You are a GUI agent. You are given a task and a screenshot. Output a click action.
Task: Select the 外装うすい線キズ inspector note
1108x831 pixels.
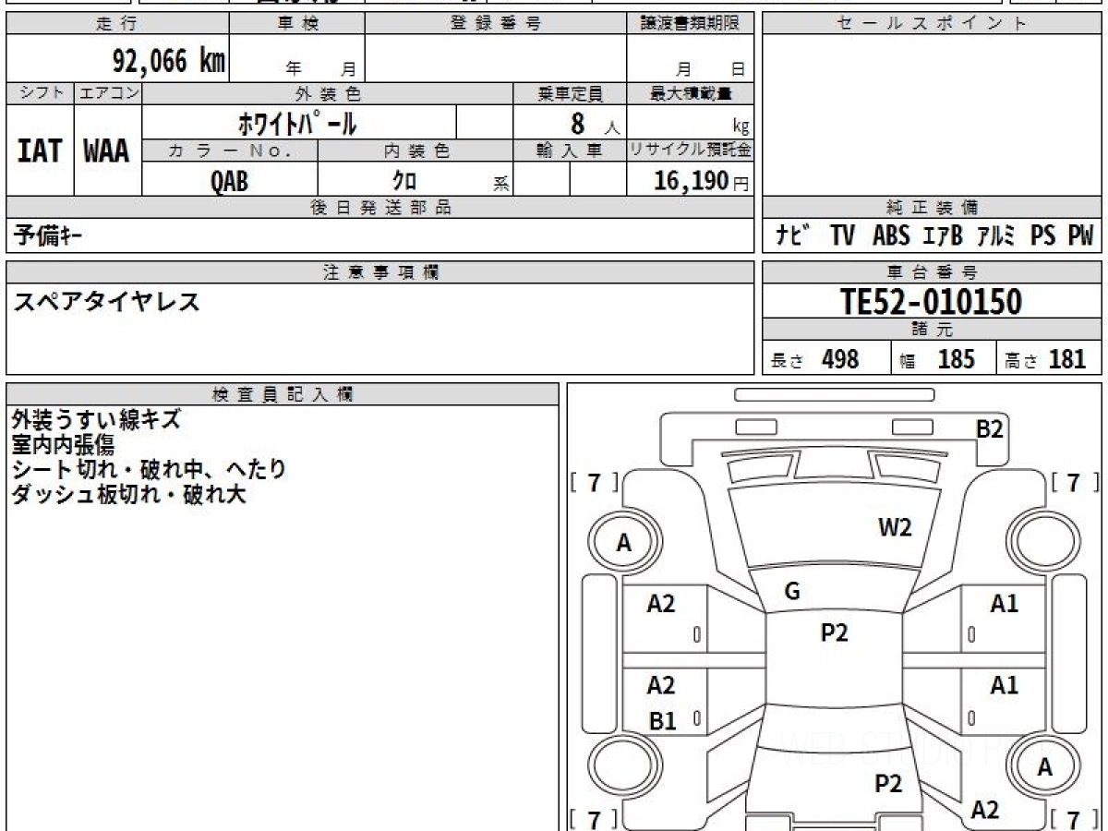click(96, 420)
